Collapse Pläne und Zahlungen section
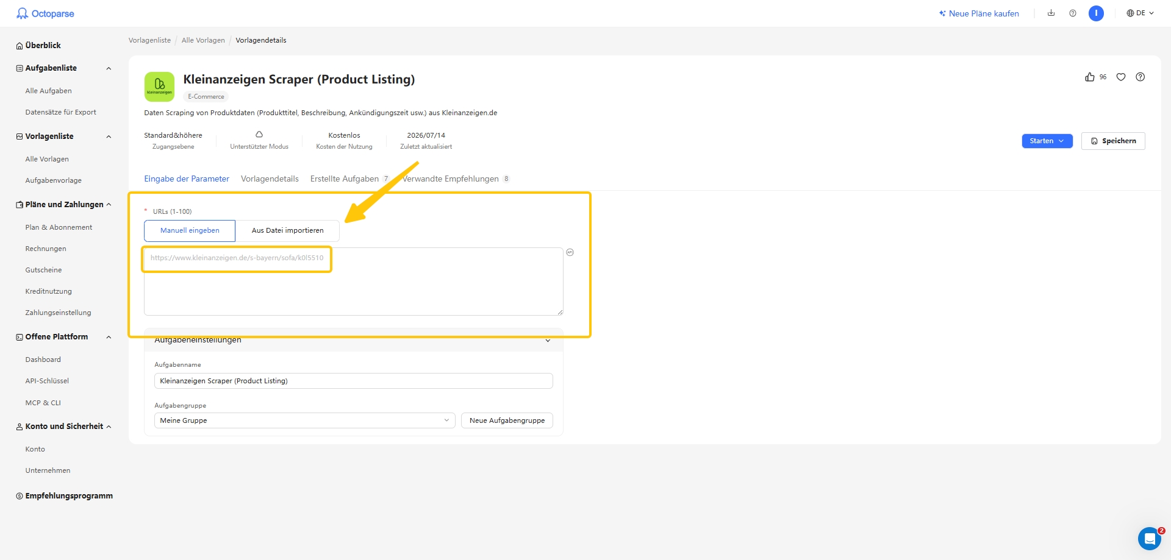 pos(109,205)
